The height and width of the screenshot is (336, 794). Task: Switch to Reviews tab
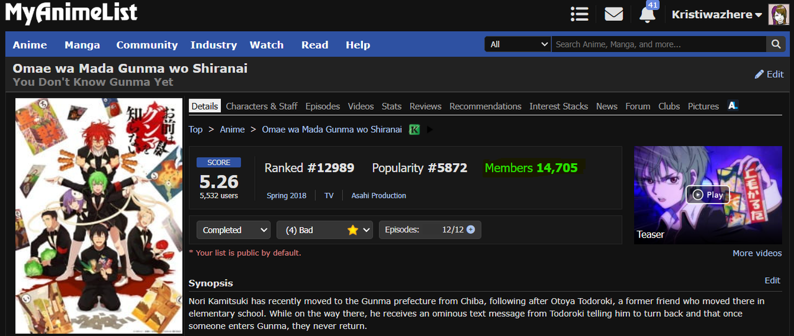click(426, 106)
